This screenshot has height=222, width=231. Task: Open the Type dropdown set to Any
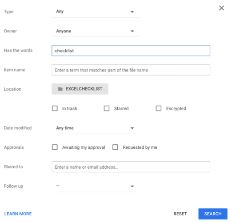(96, 12)
